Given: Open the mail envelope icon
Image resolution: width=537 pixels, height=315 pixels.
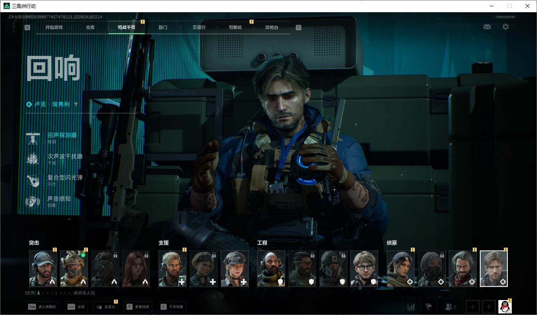Looking at the screenshot, I should (487, 27).
